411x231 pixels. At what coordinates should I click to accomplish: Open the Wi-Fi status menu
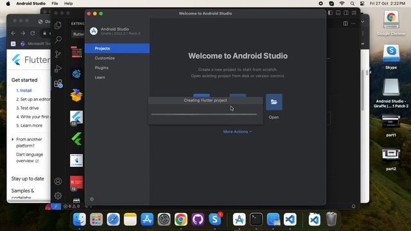342,3
